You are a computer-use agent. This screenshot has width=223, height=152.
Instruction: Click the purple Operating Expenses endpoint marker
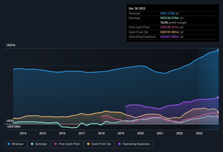point(218,97)
